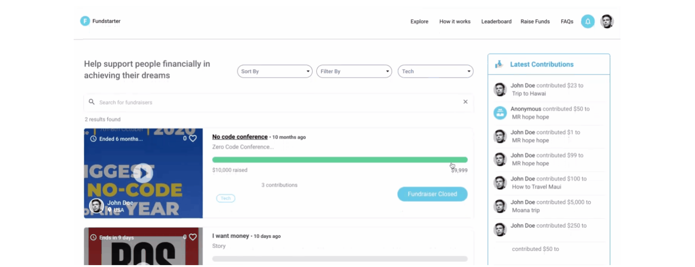Favorite the I want money fundraiser

pos(193,237)
